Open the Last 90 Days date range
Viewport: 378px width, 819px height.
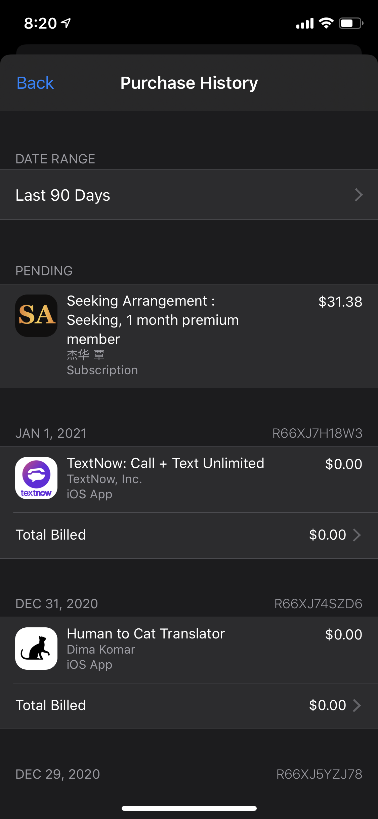click(x=63, y=195)
